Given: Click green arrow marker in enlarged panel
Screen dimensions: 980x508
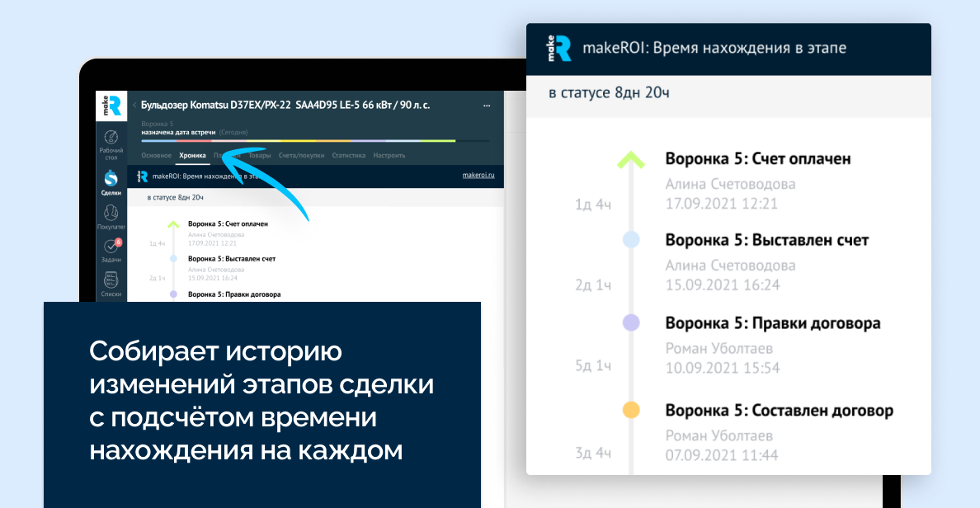Looking at the screenshot, I should coord(631,160).
